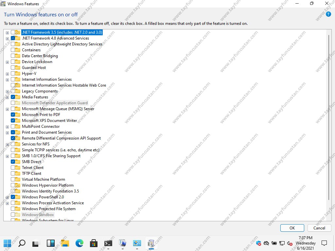Select "Windows Sandbox" greyed entry

[38, 215]
